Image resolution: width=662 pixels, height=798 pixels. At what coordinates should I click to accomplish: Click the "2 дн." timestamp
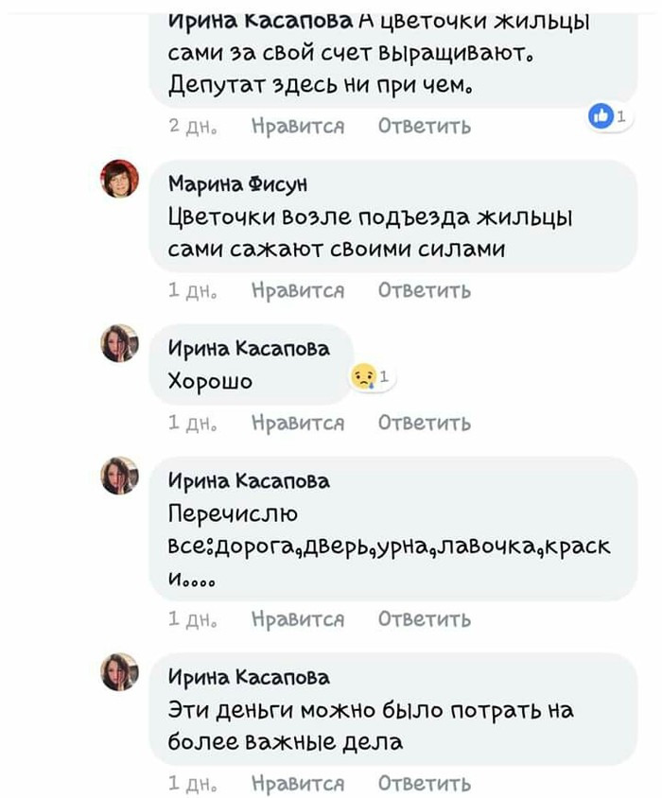point(187,126)
